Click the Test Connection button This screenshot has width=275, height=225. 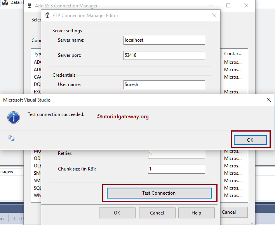point(159,193)
